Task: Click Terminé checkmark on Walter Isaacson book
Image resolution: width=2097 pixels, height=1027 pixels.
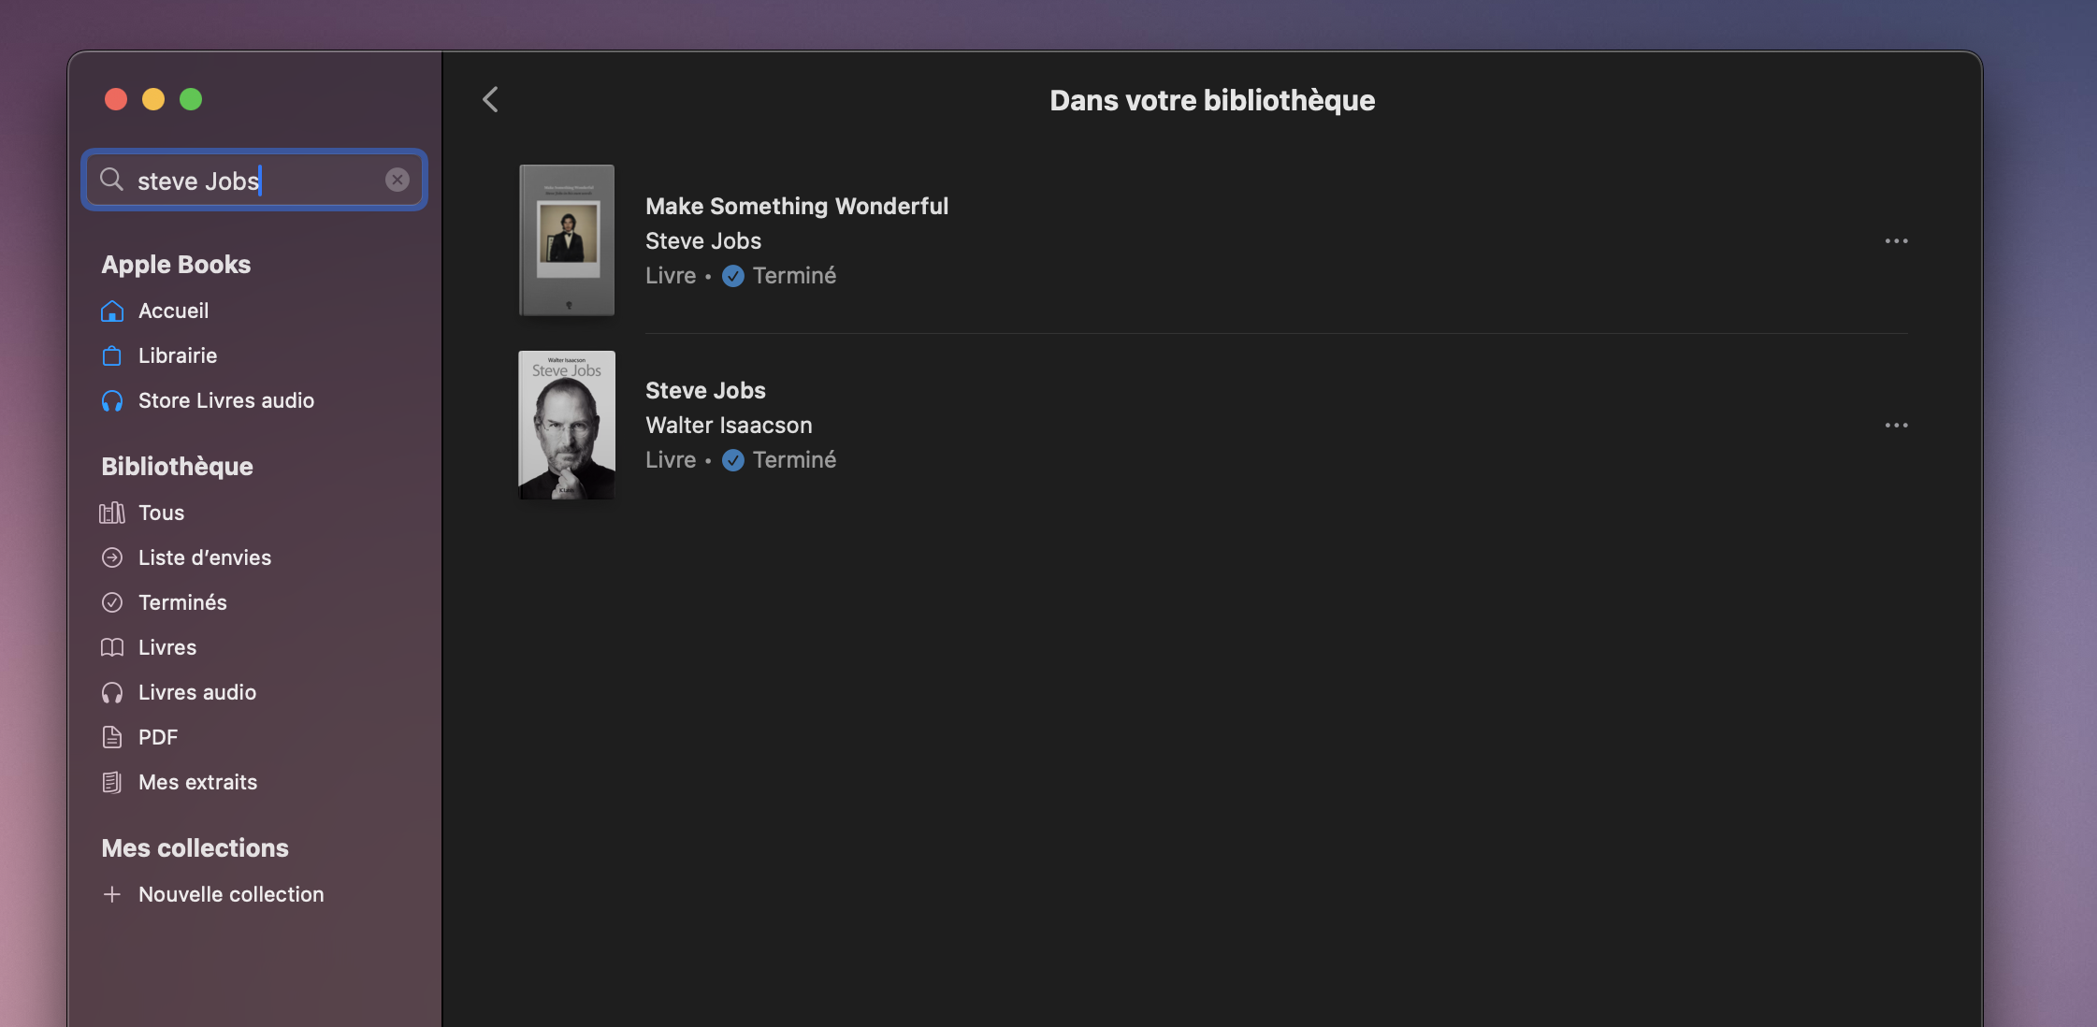Action: (x=733, y=460)
